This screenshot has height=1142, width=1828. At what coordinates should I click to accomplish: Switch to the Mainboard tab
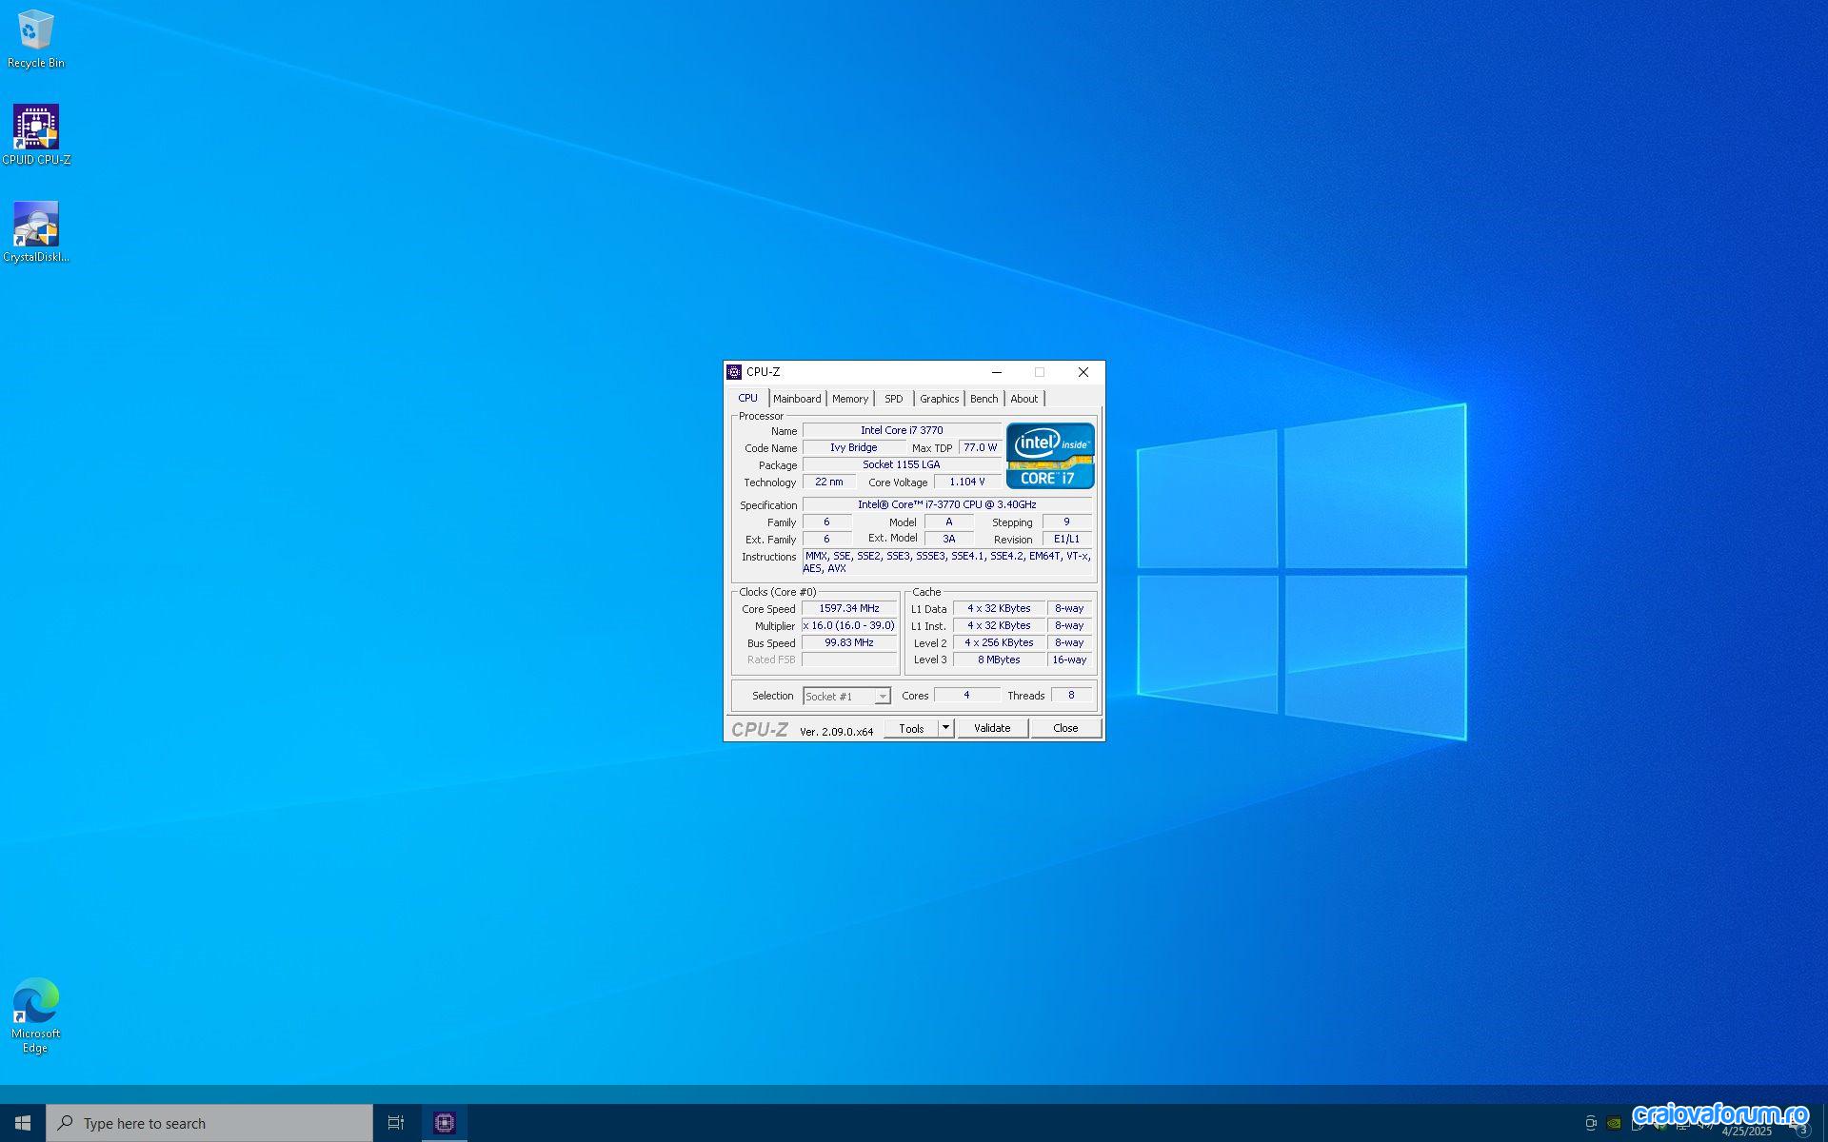(797, 399)
